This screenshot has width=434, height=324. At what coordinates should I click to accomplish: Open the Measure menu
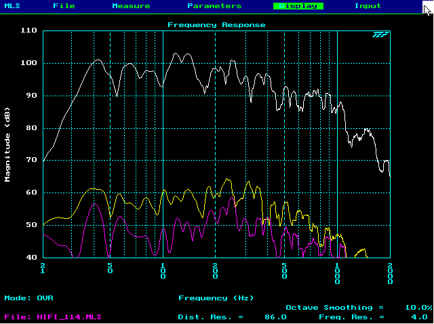[x=131, y=6]
